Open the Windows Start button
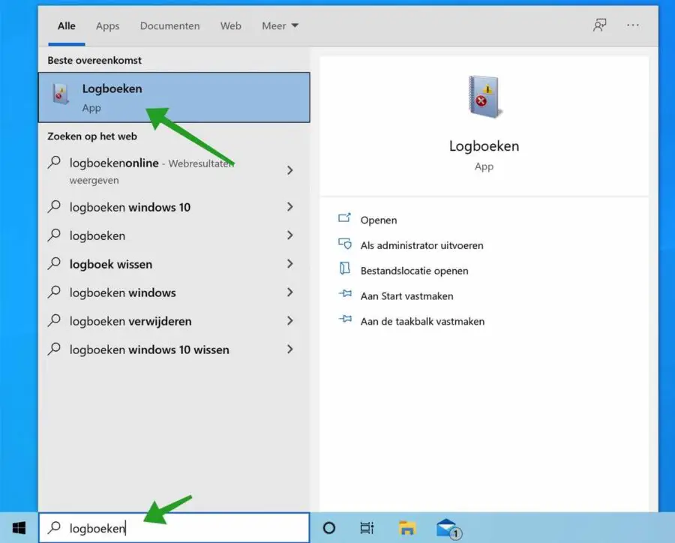This screenshot has height=543, width=675. click(x=19, y=528)
